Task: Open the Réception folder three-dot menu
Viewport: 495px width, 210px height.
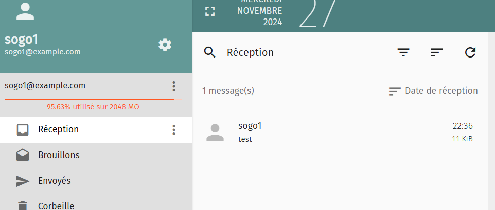Action: [174, 130]
